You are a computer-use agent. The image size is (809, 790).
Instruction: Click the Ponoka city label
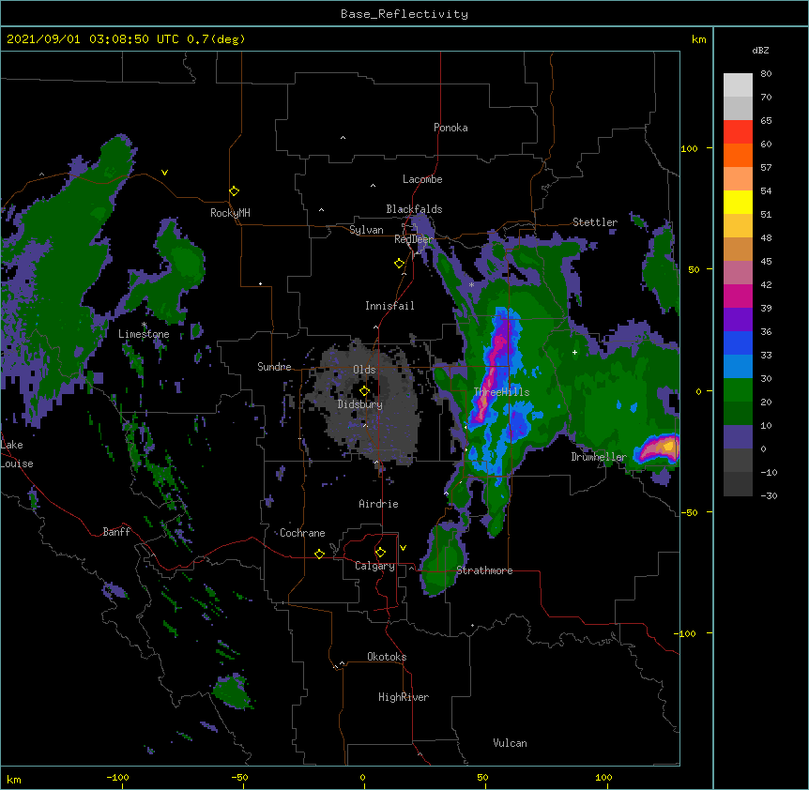point(450,128)
